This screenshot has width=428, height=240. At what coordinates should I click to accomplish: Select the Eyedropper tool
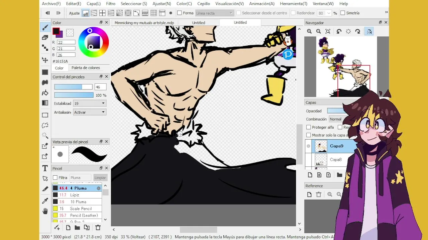tap(45, 201)
